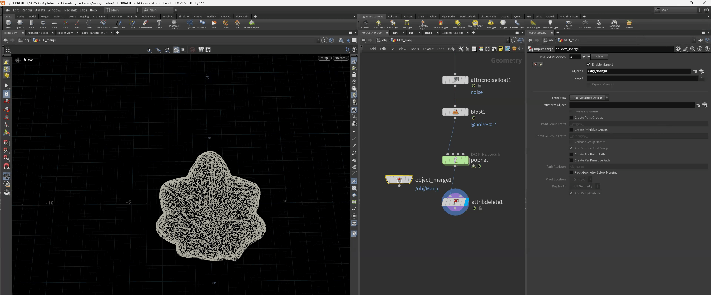The width and height of the screenshot is (711, 295).
Task: Open the Persp viewport camera dropdown
Action: coord(324,58)
